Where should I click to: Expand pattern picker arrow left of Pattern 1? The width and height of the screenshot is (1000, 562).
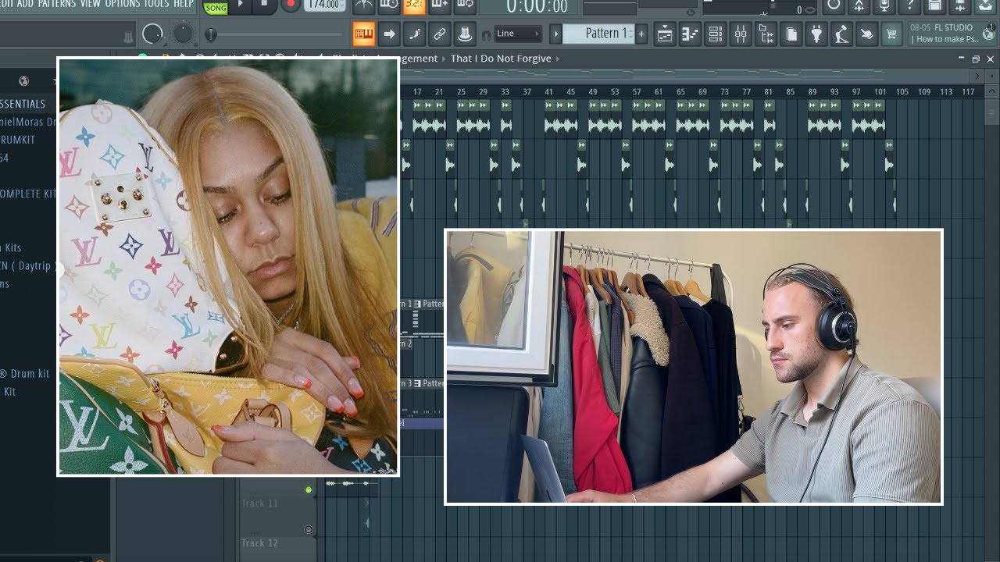555,34
